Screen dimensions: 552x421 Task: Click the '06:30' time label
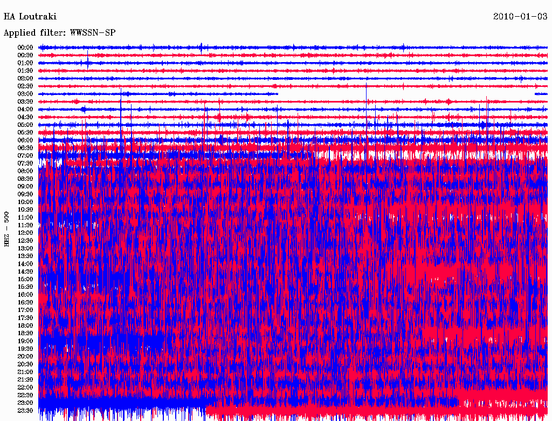(x=25, y=148)
